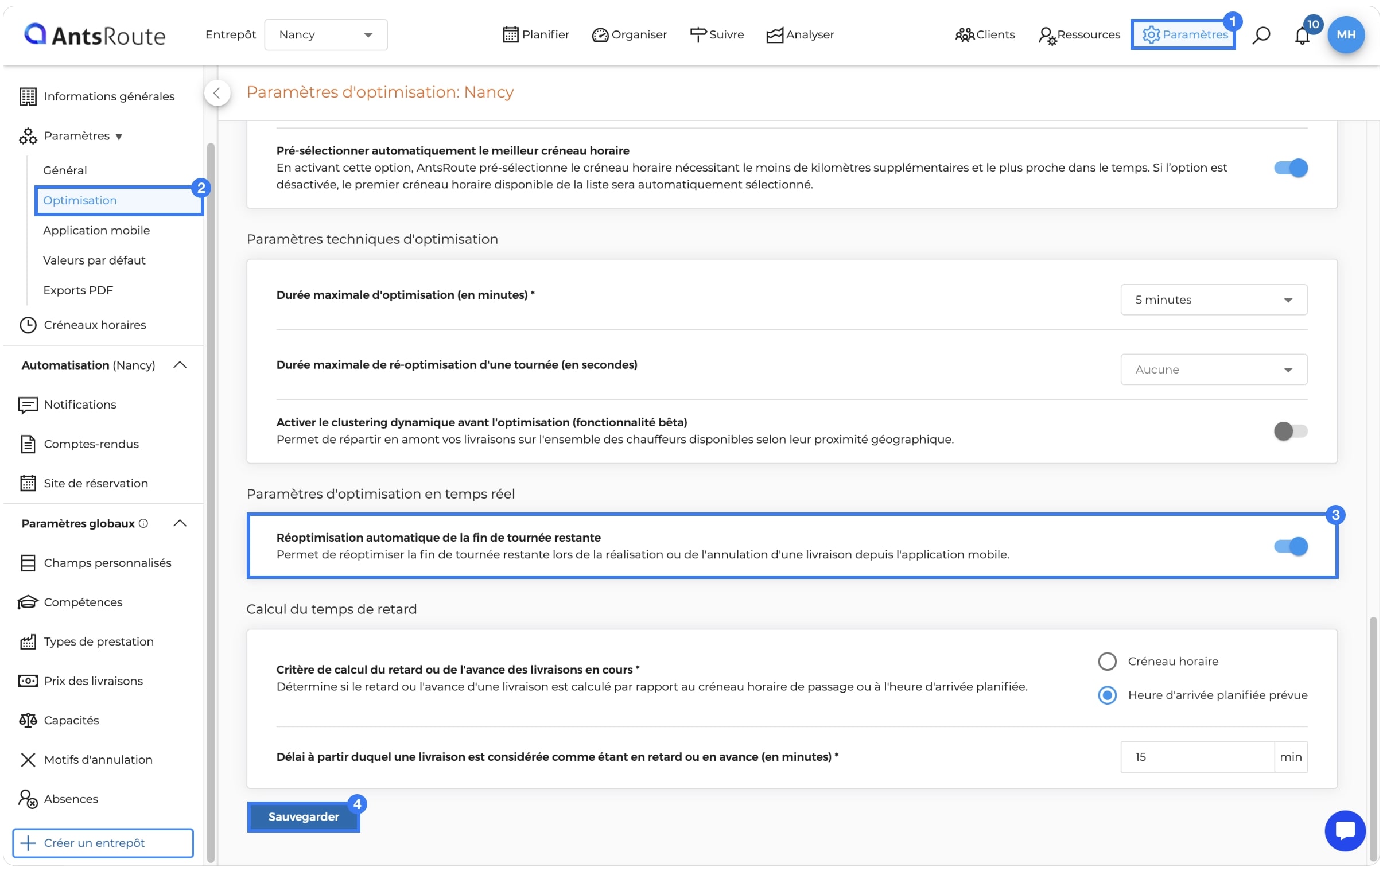
Task: Click the Ressources person-gear icon
Action: tap(1048, 36)
